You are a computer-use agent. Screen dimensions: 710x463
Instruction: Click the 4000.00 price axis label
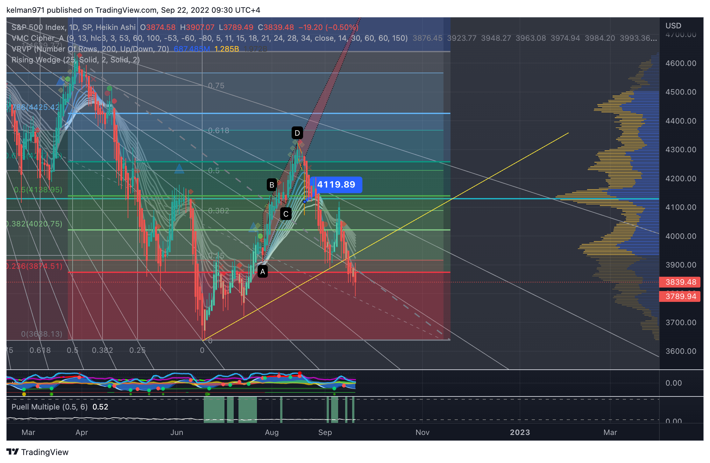point(681,236)
